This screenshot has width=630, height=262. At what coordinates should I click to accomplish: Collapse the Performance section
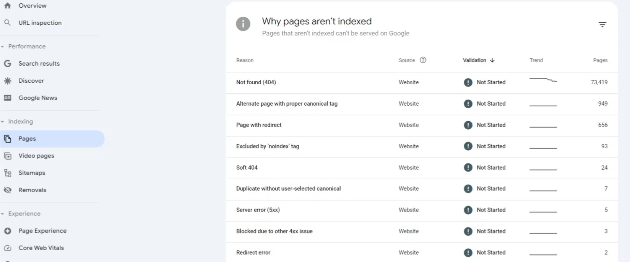point(3,47)
